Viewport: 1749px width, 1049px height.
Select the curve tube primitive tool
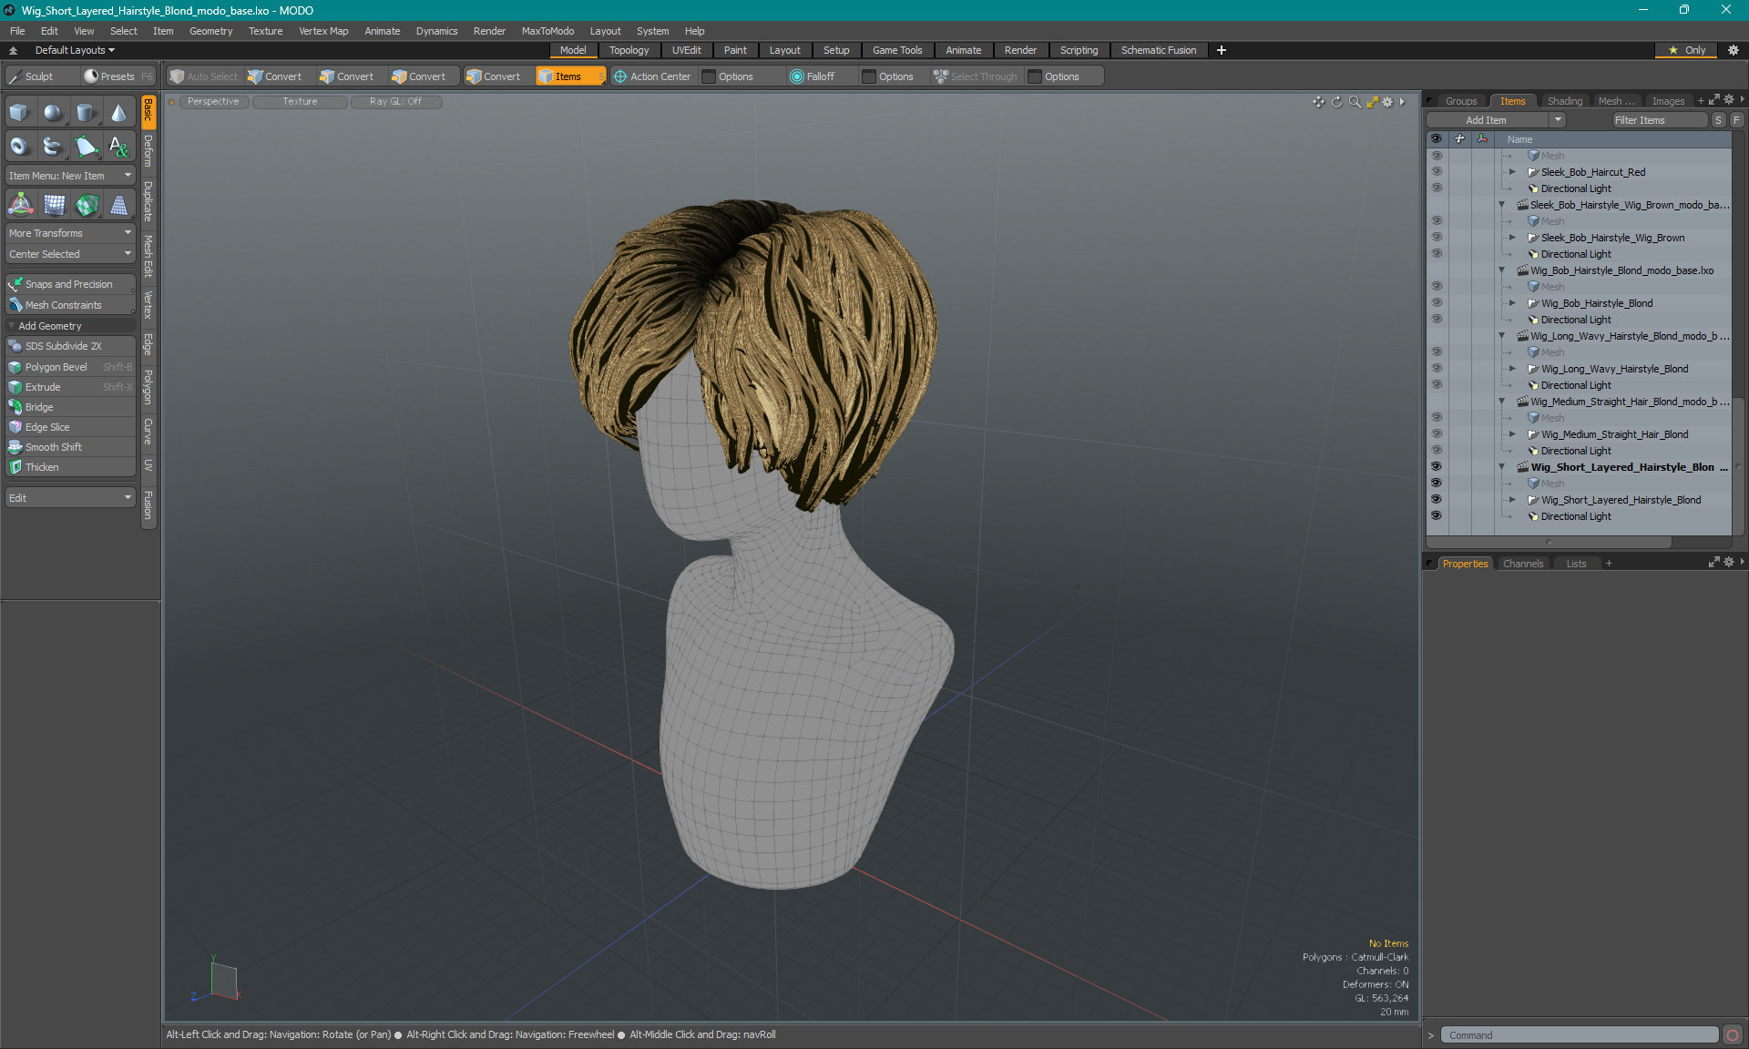pos(53,146)
